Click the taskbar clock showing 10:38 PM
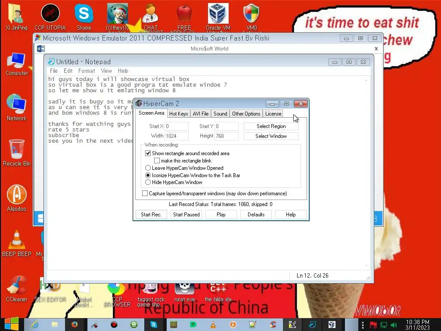The width and height of the screenshot is (441, 331). tap(417, 325)
